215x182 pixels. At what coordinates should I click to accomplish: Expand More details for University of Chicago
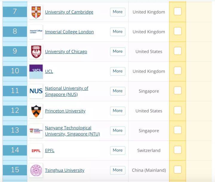coord(118,52)
